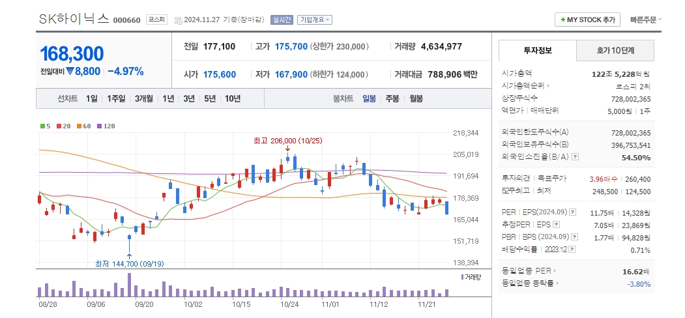Click 외국인보유주식수 value 396,753,541

click(631, 145)
